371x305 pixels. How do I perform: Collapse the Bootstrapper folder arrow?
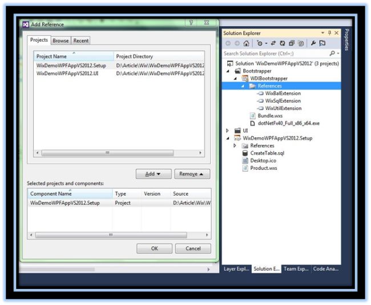pos(228,71)
